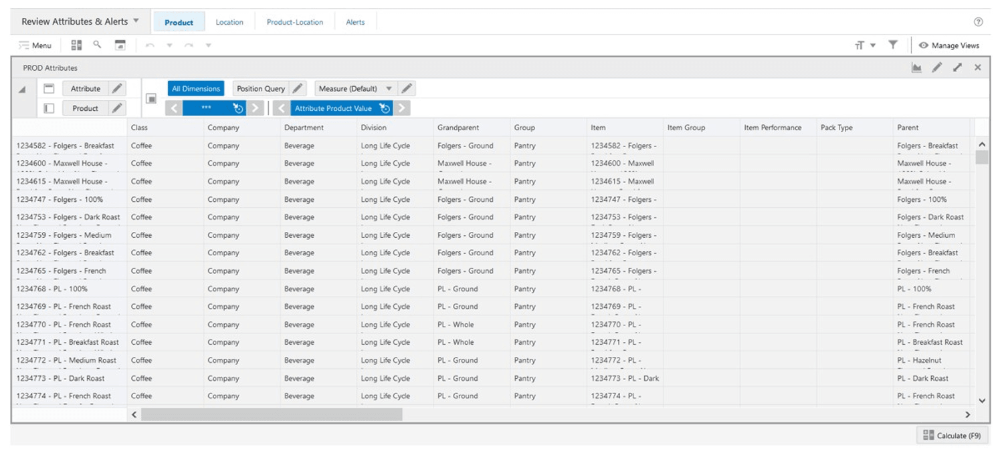
Task: Click the search magnifier icon in the toolbar
Action: click(x=96, y=45)
